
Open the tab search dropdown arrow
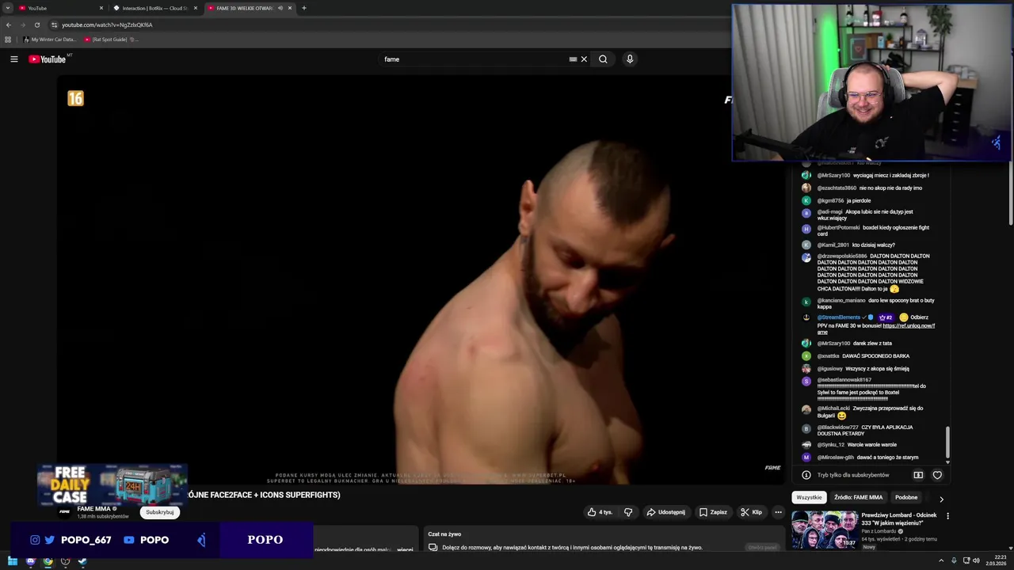coord(8,8)
